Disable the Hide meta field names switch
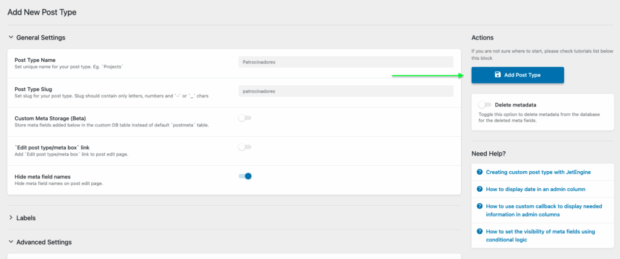Image resolution: width=620 pixels, height=259 pixels. (245, 176)
